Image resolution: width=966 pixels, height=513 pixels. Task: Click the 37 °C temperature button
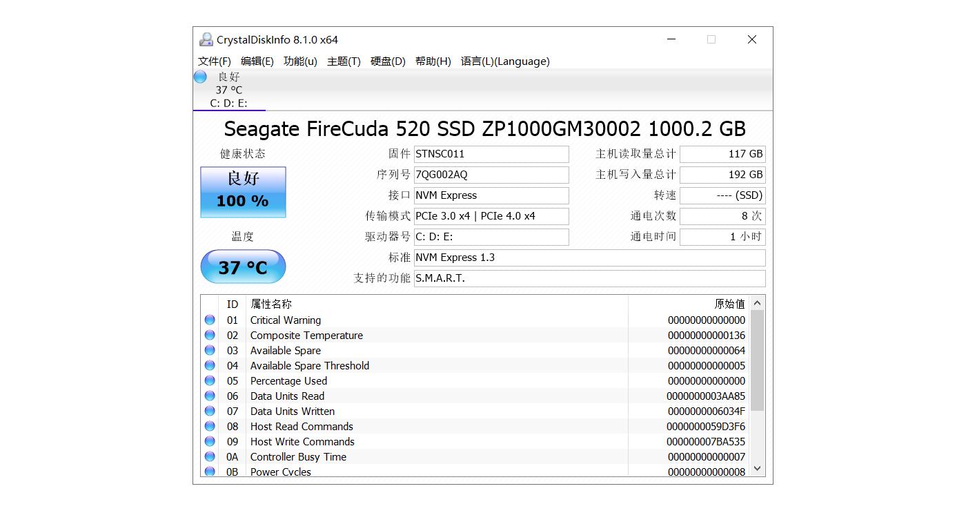pyautogui.click(x=243, y=267)
